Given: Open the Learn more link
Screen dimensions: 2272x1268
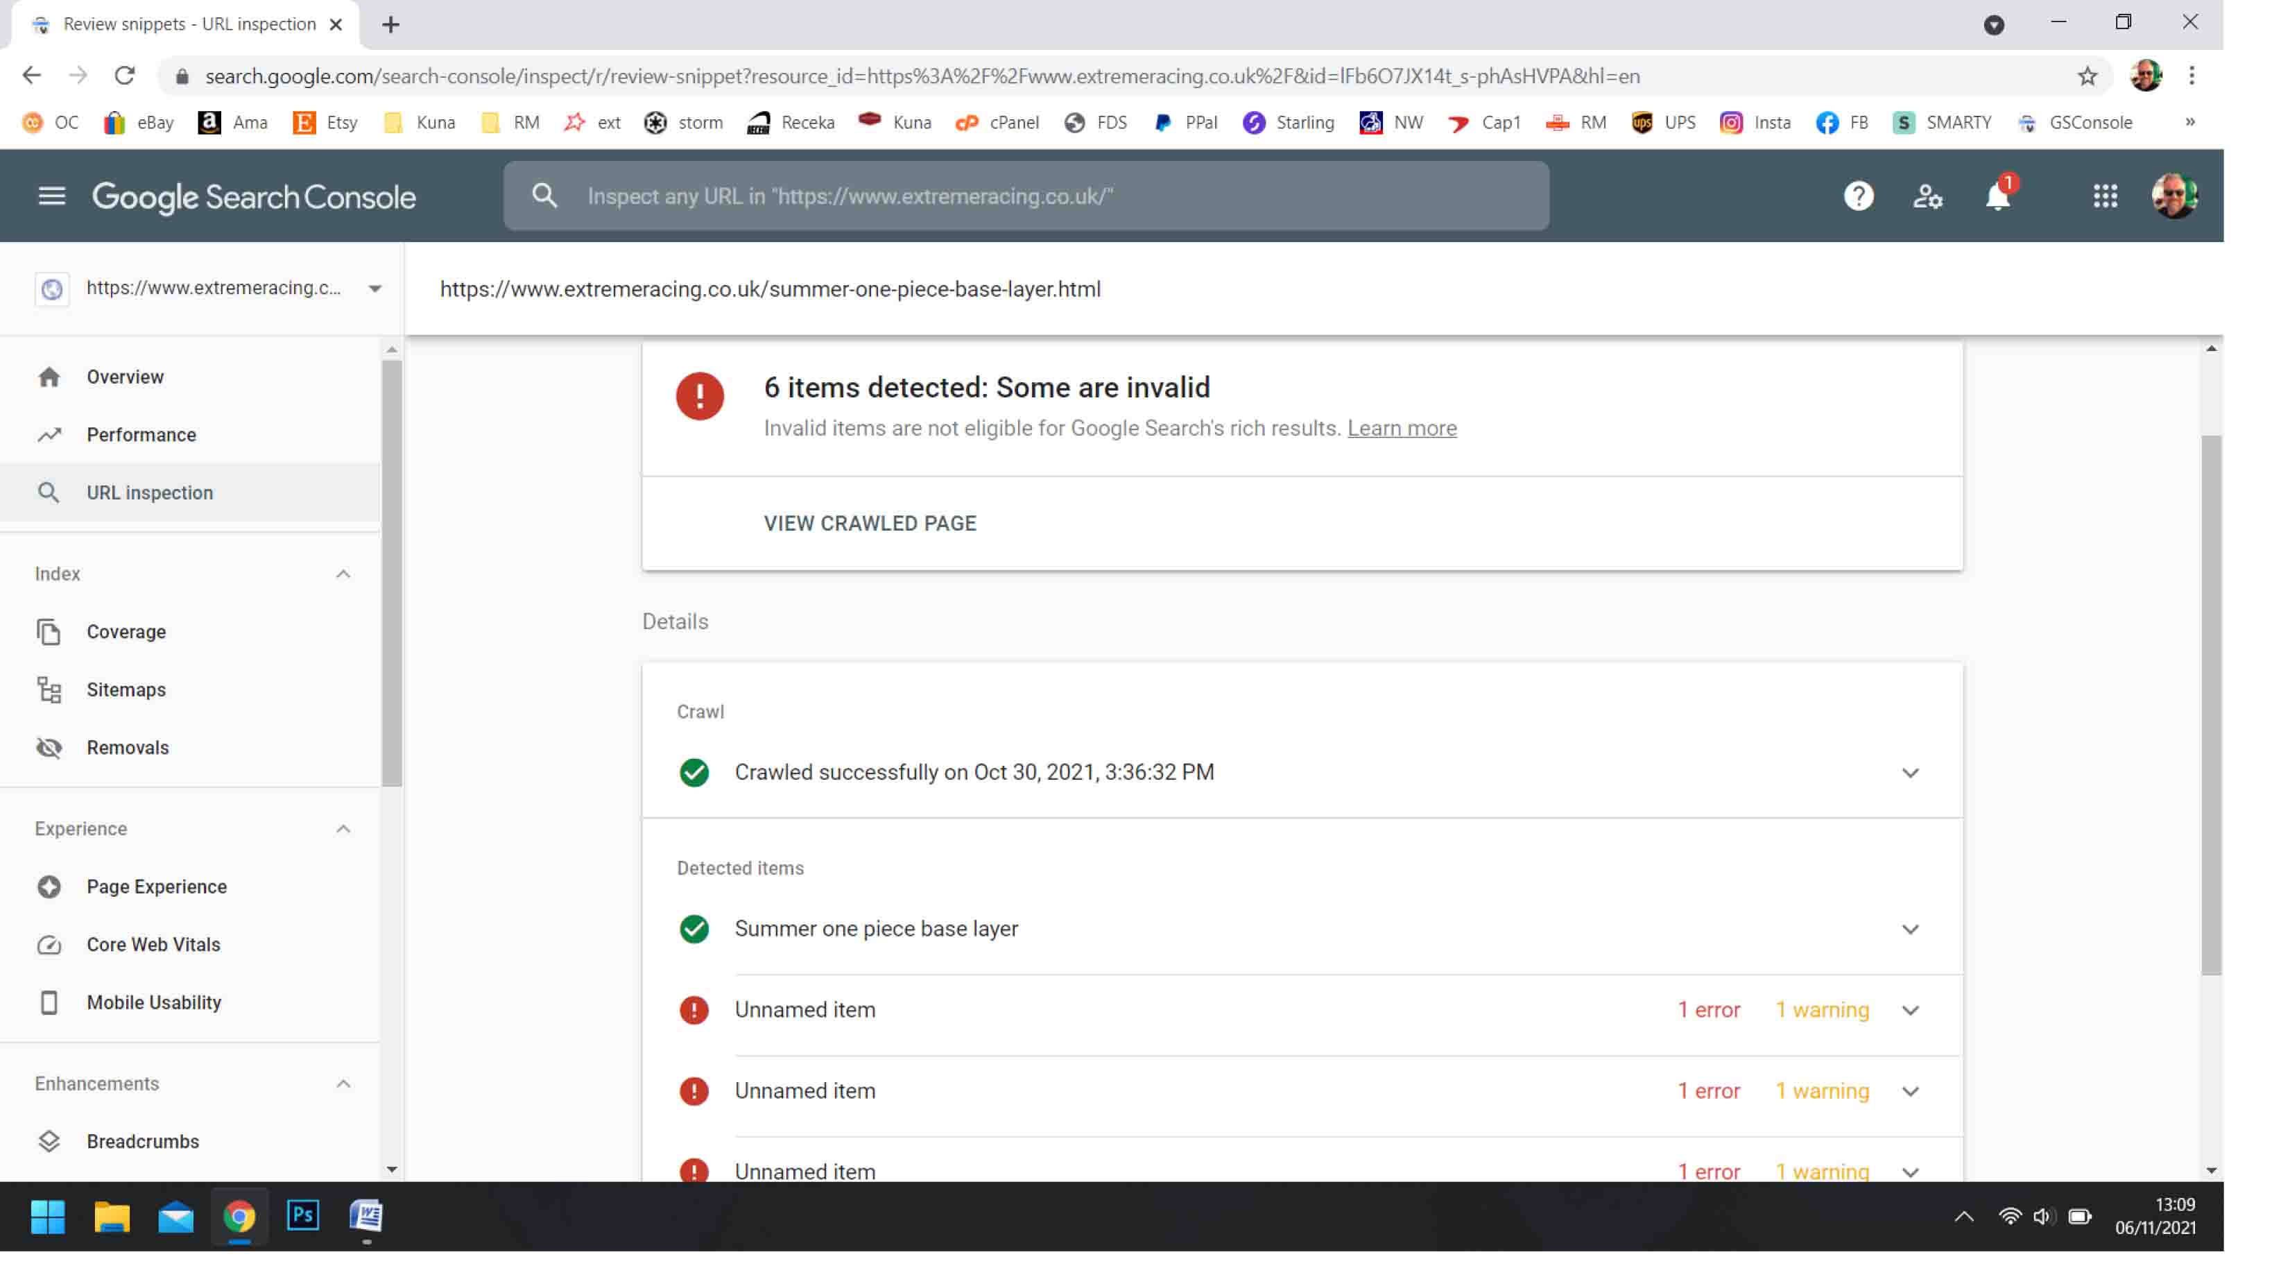Looking at the screenshot, I should pos(1402,428).
